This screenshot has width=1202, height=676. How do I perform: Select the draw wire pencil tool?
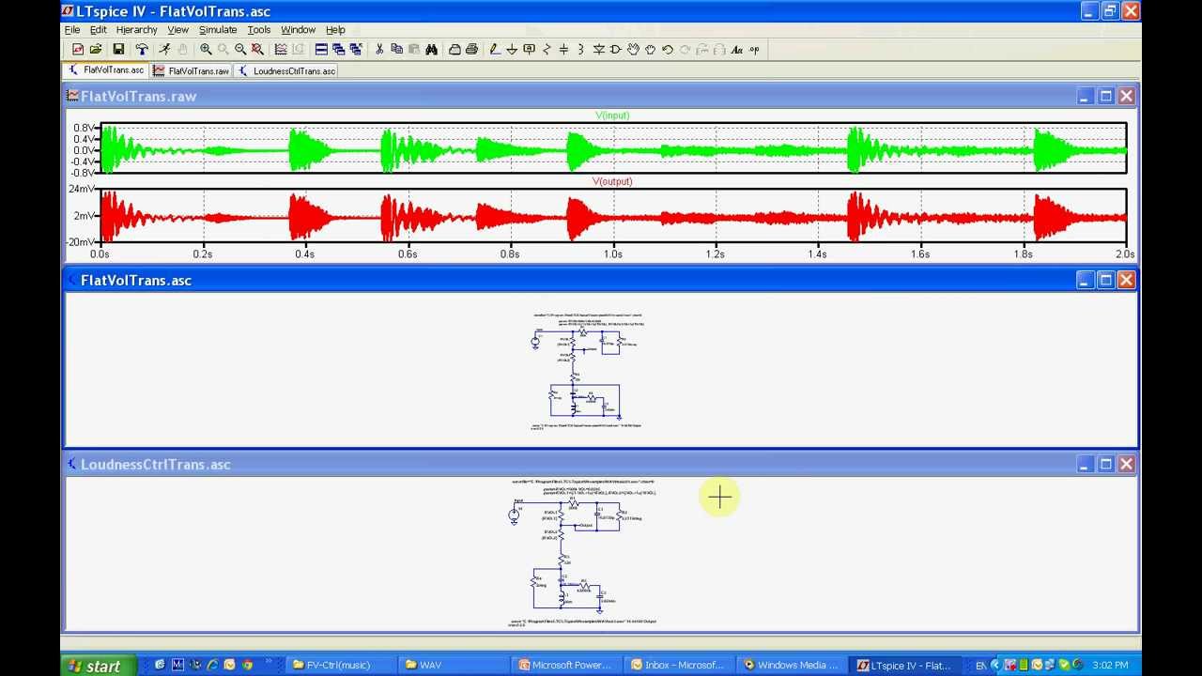tap(495, 50)
